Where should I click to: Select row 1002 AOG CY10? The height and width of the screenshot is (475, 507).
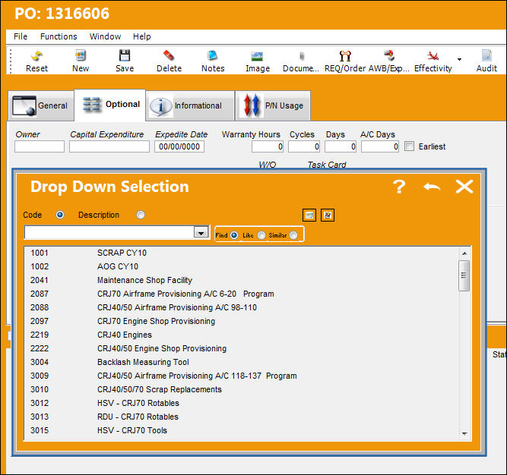pos(241,266)
